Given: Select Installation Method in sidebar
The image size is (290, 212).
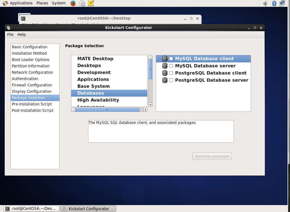Looking at the screenshot, I should point(35,53).
